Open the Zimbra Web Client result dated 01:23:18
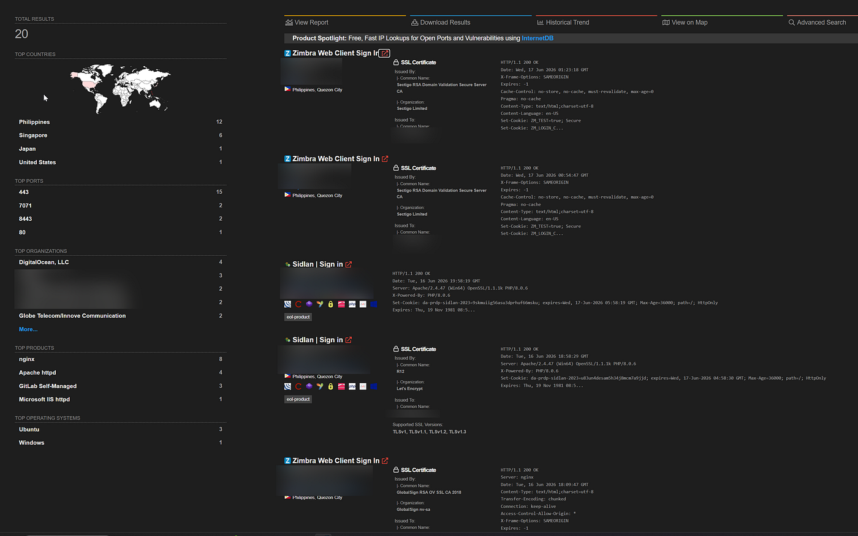This screenshot has height=536, width=858. coord(336,53)
